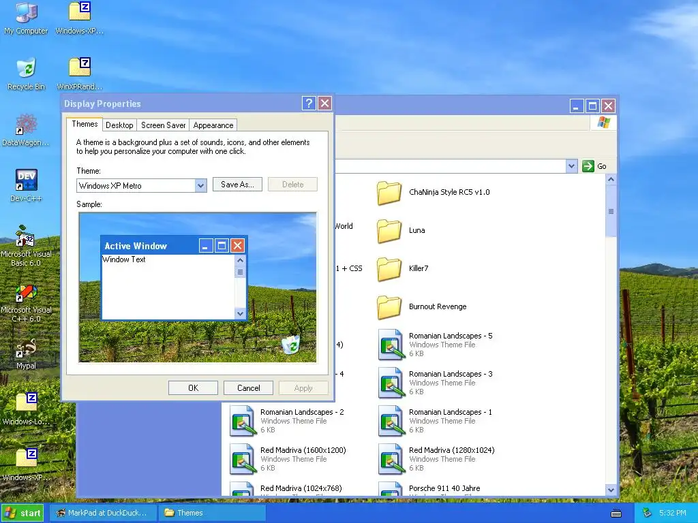Select the Porsche 911 40 Jahre file name
Viewport: 698px width, 523px height.
(x=444, y=488)
